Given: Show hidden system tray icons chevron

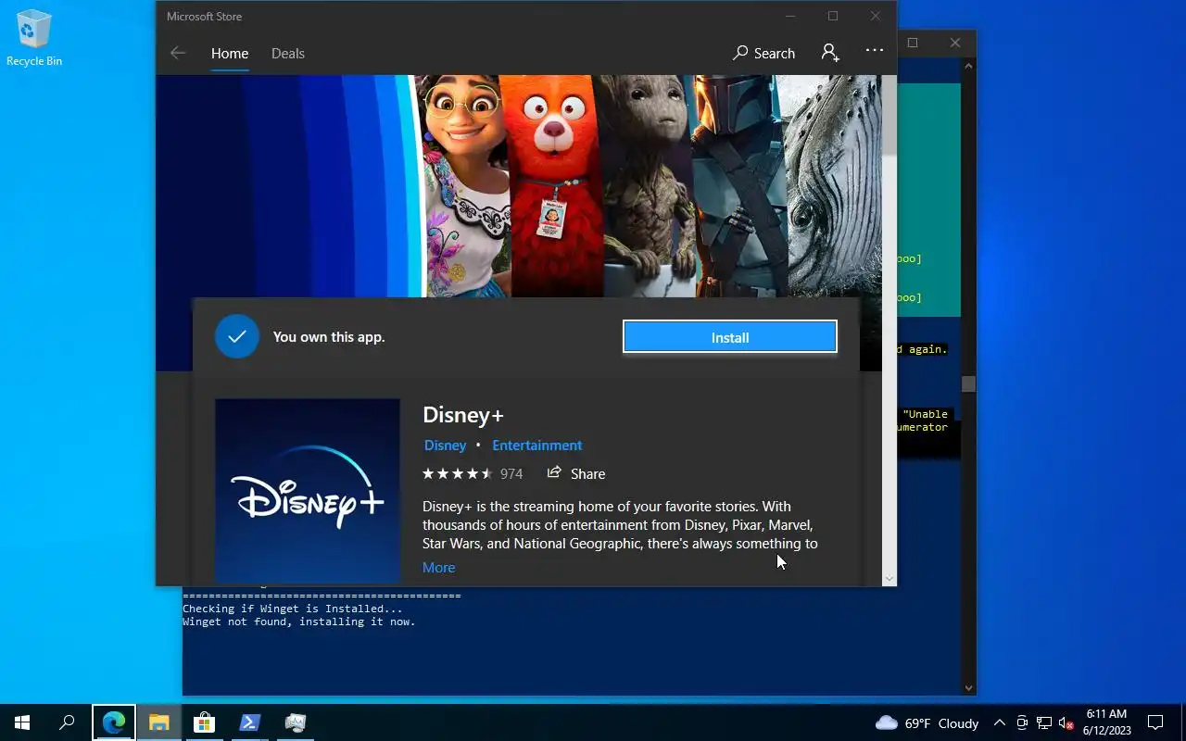Looking at the screenshot, I should (x=1000, y=722).
